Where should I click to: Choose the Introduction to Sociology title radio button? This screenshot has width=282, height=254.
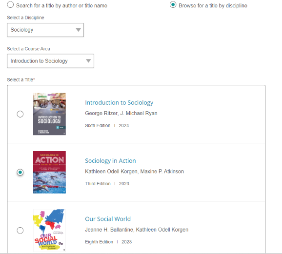pos(20,114)
